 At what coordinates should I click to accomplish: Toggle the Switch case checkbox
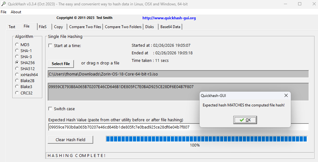point(50,109)
